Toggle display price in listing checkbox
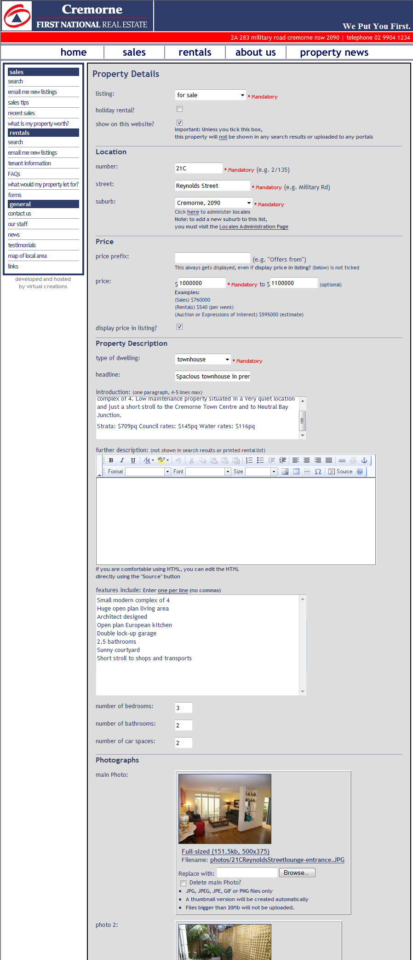 180,327
